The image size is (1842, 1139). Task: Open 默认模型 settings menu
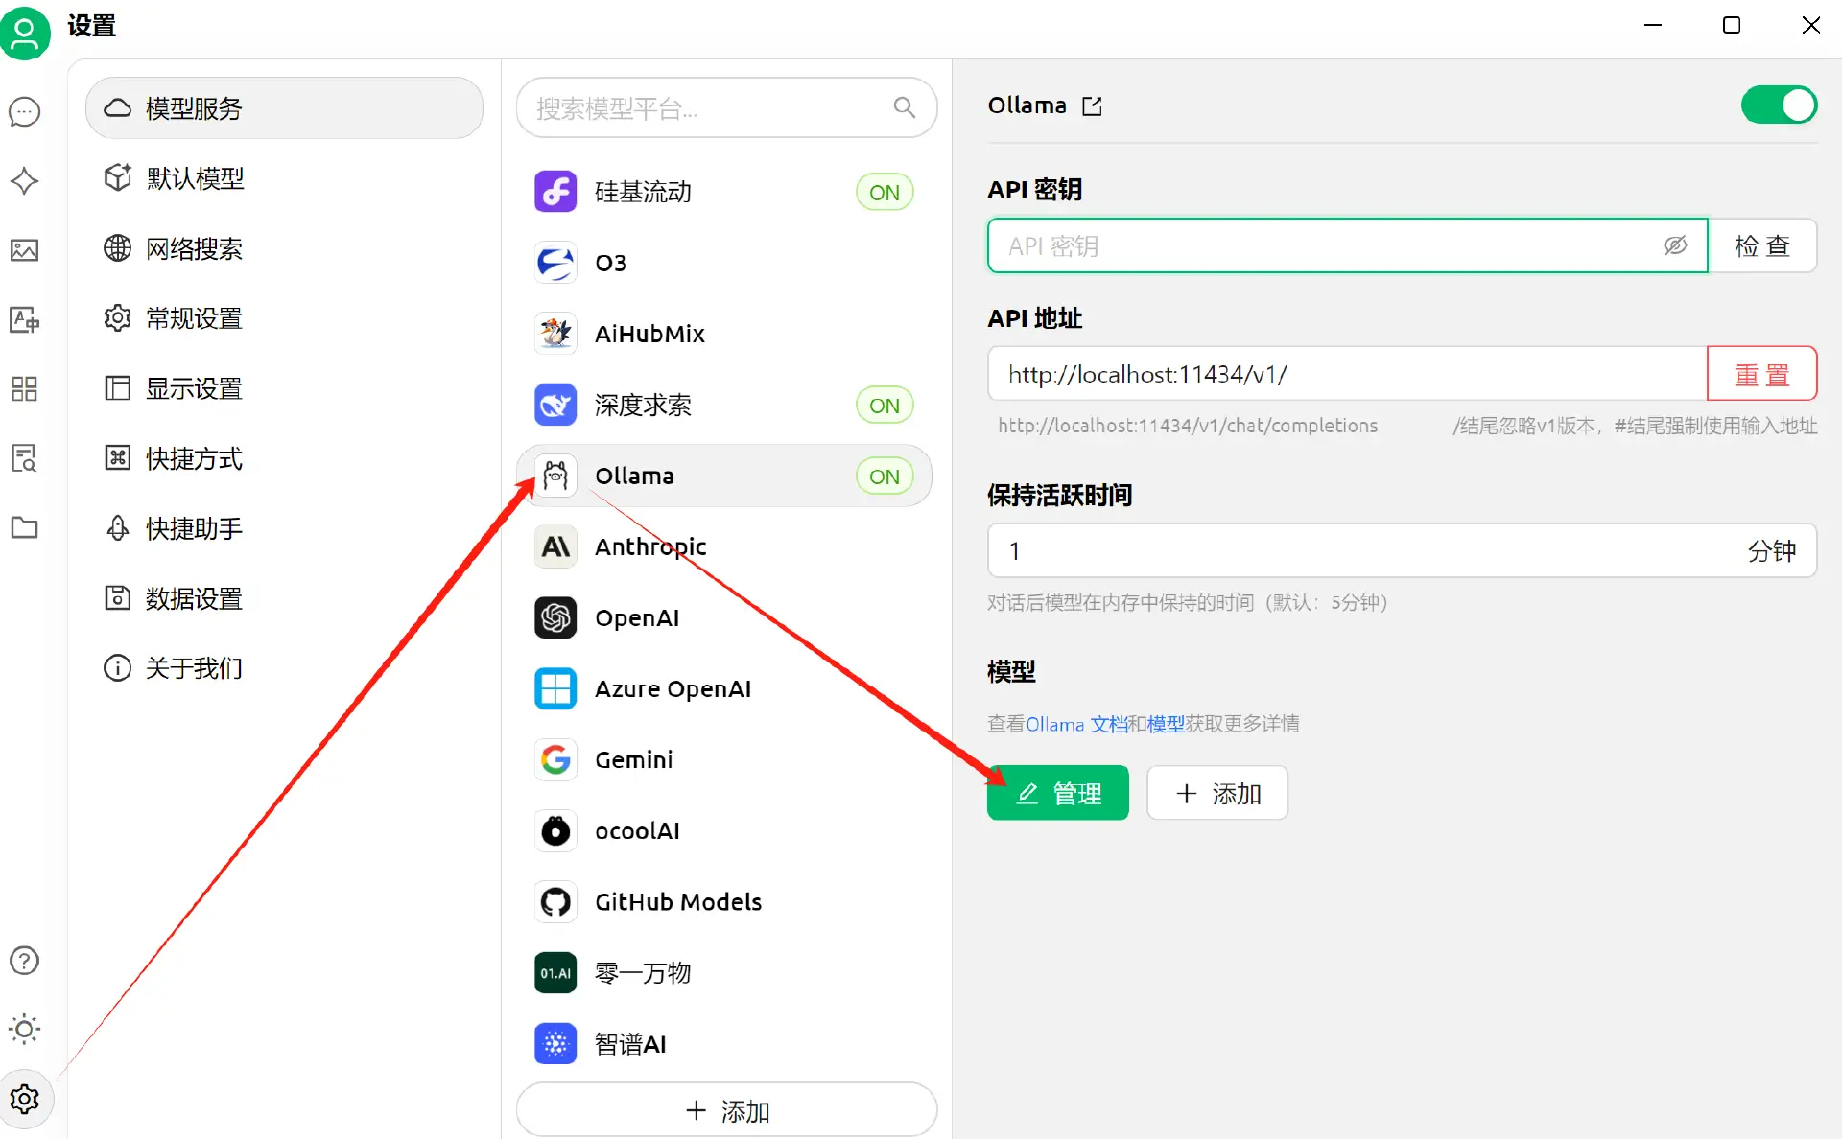[x=284, y=178]
